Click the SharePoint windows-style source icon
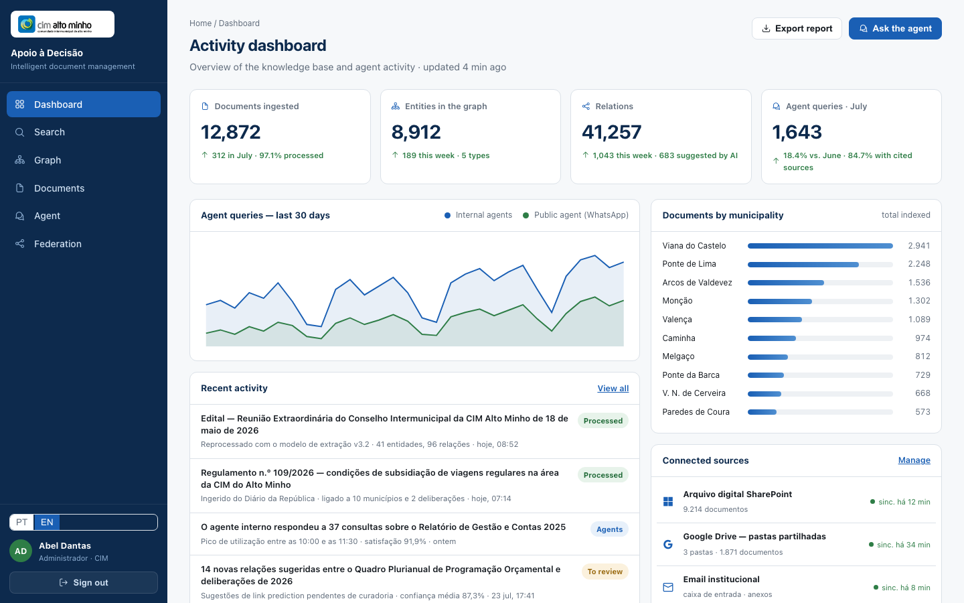The width and height of the screenshot is (964, 603). click(x=668, y=502)
